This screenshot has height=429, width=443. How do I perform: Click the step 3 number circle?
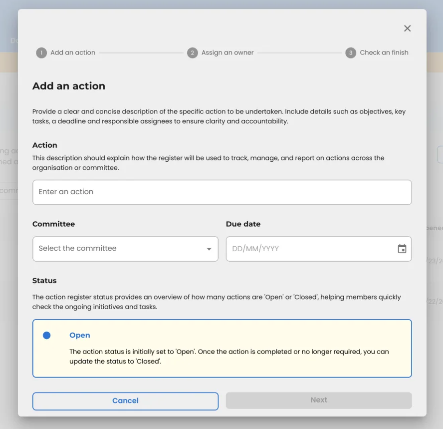tap(351, 53)
